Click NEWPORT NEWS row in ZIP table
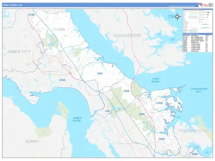215x161 pixels. (195, 41)
